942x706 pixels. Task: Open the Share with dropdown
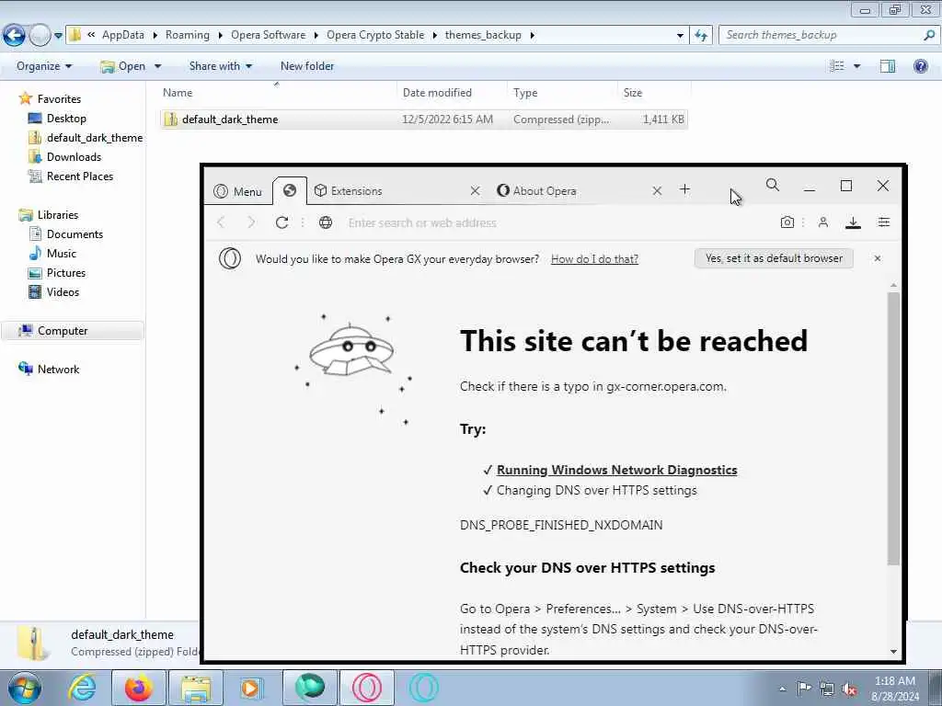tap(221, 66)
